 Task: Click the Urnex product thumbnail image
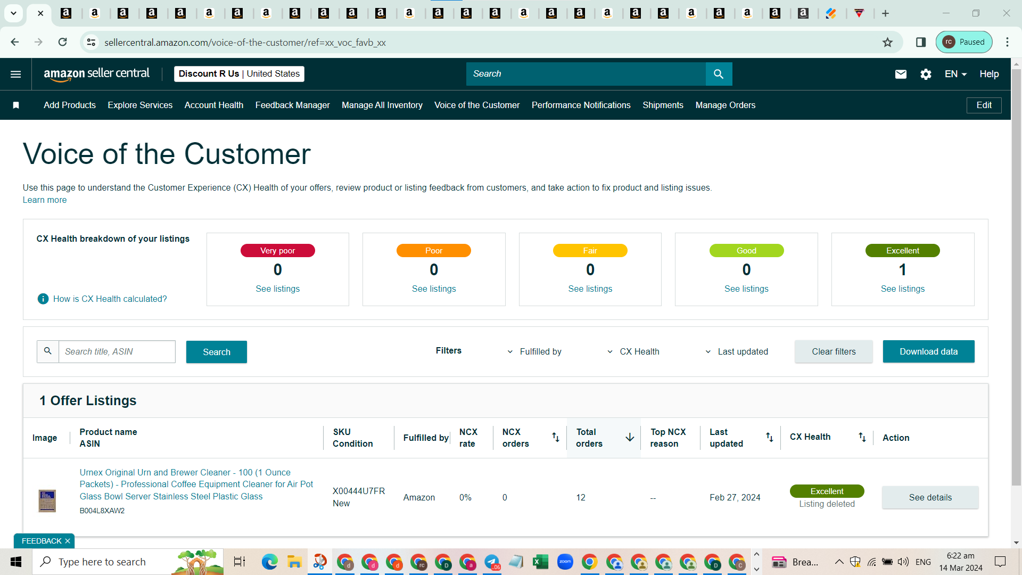tap(47, 501)
